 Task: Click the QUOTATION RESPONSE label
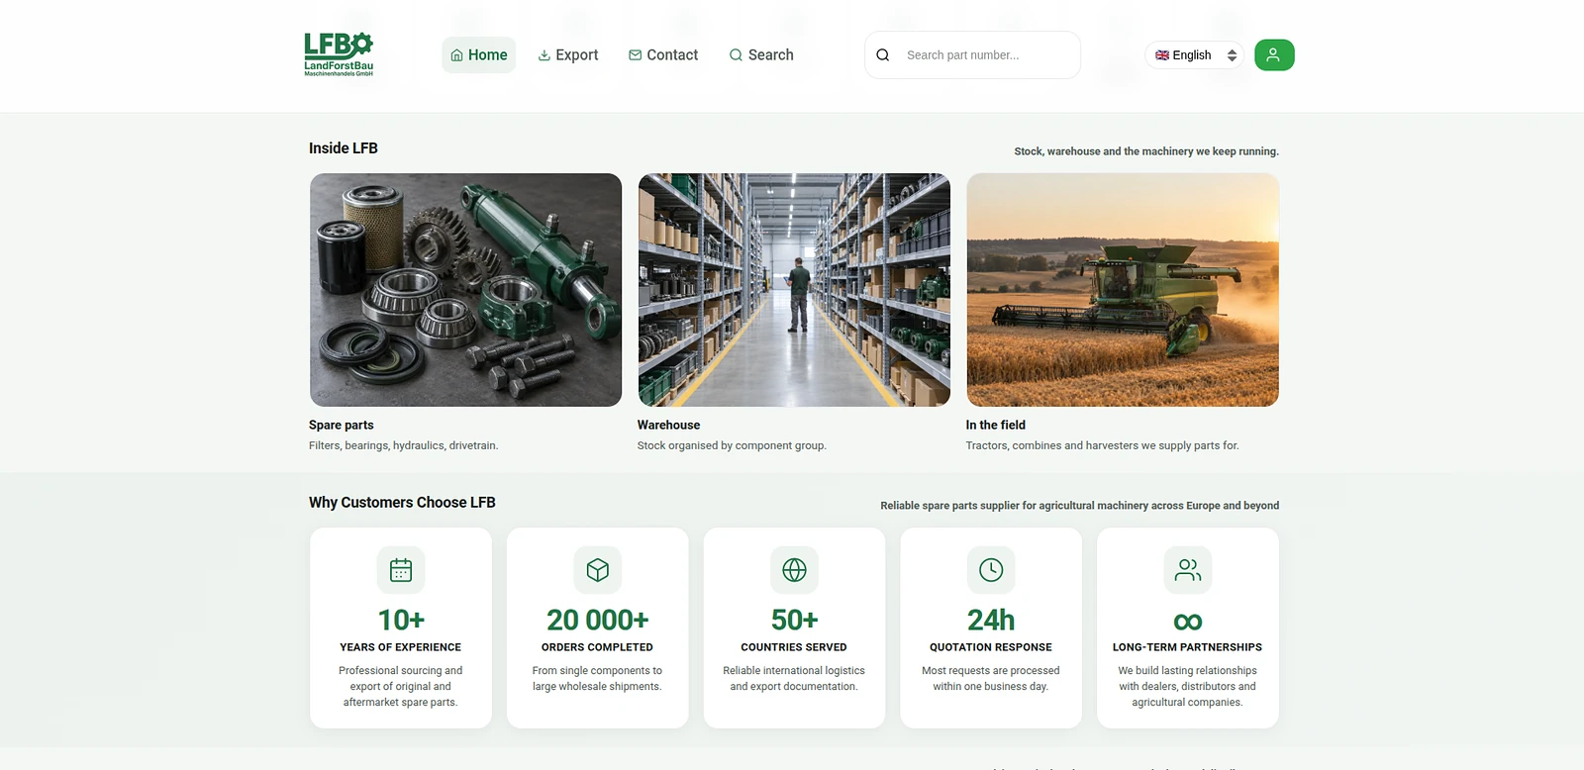(x=991, y=647)
